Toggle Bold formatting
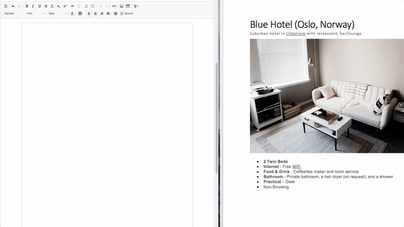404x227 pixels. (x=27, y=6)
